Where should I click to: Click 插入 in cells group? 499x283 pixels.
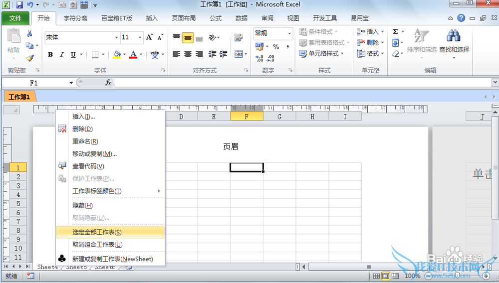pyautogui.click(x=370, y=32)
